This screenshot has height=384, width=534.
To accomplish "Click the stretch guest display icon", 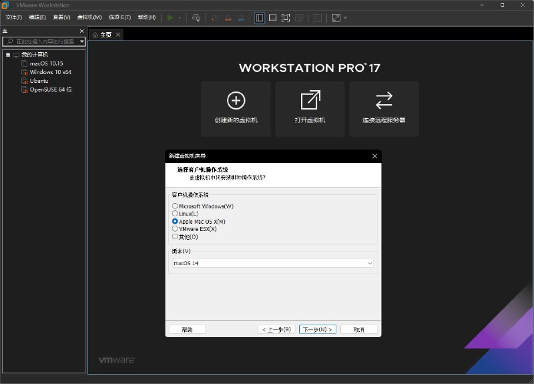I will (x=336, y=18).
